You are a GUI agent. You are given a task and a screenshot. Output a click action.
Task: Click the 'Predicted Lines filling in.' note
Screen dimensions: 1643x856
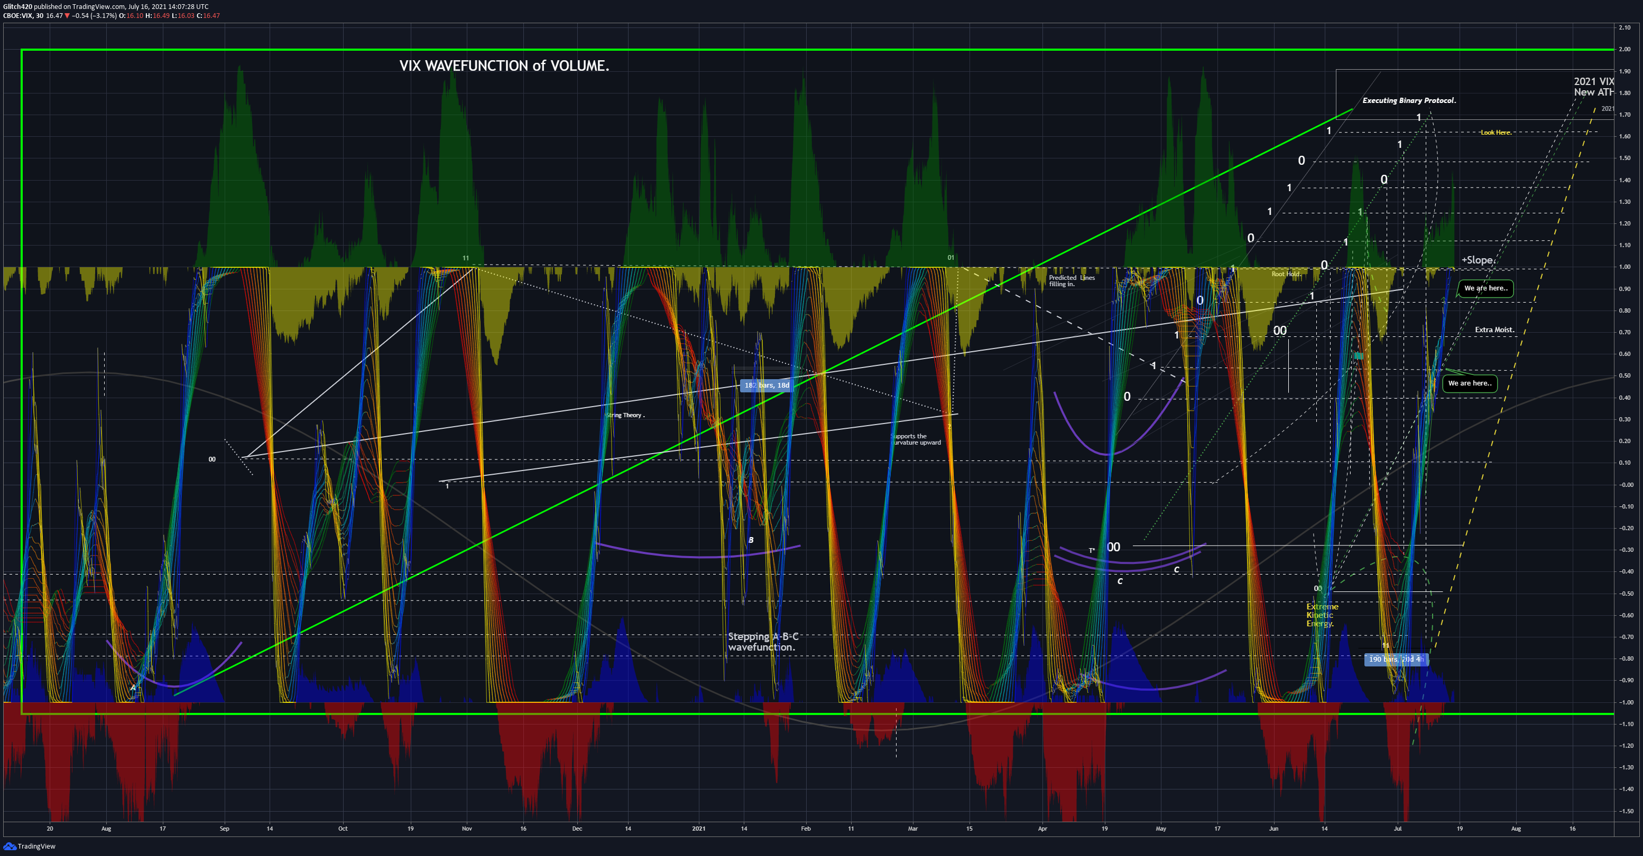1072,281
